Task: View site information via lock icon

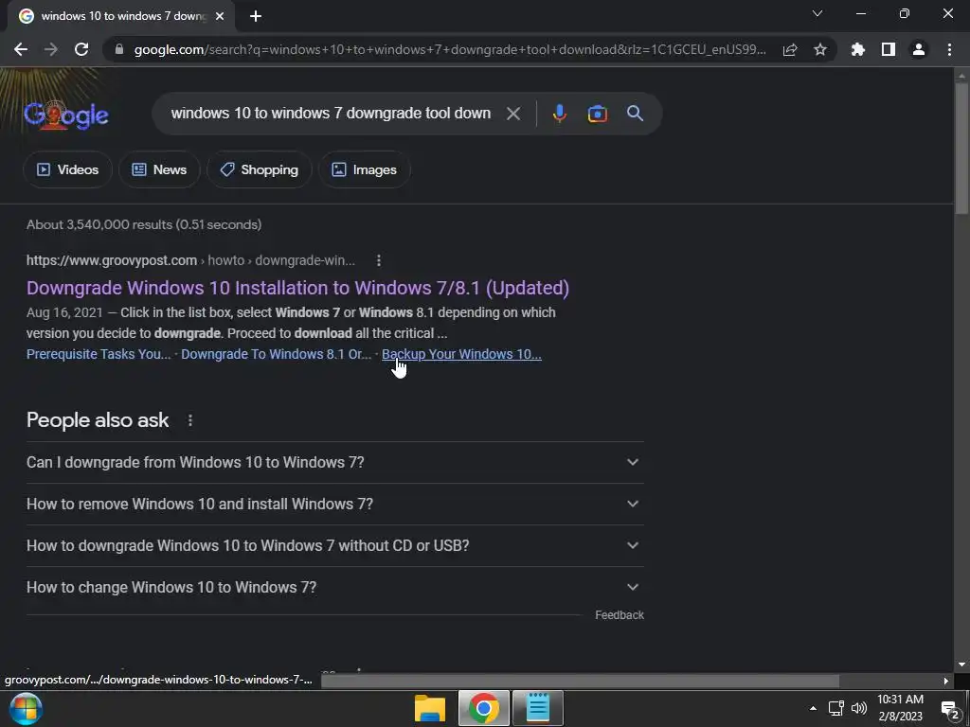Action: click(x=119, y=49)
